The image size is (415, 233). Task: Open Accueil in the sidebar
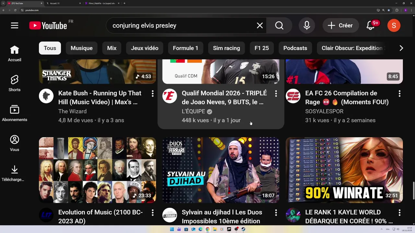tap(15, 53)
